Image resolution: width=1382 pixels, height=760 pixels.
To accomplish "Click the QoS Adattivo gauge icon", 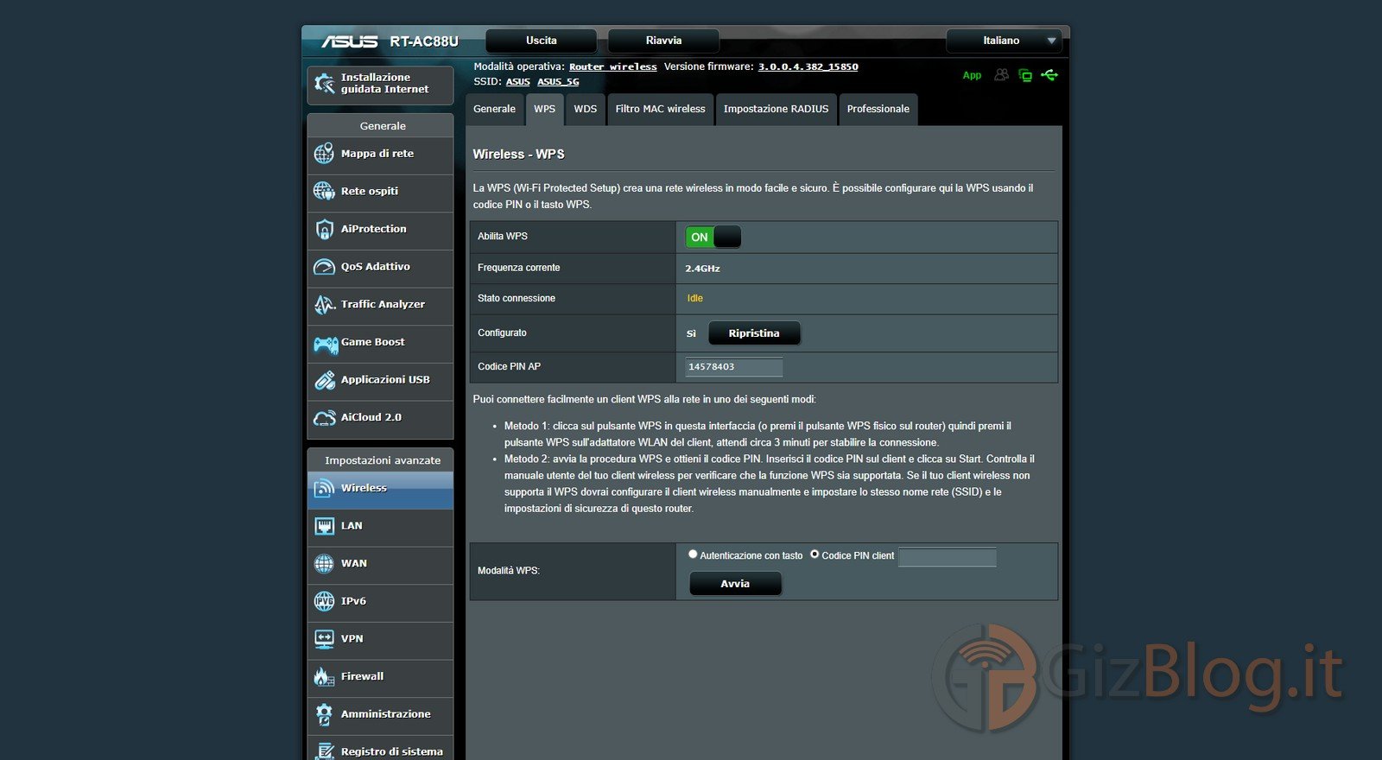I will click(x=324, y=267).
